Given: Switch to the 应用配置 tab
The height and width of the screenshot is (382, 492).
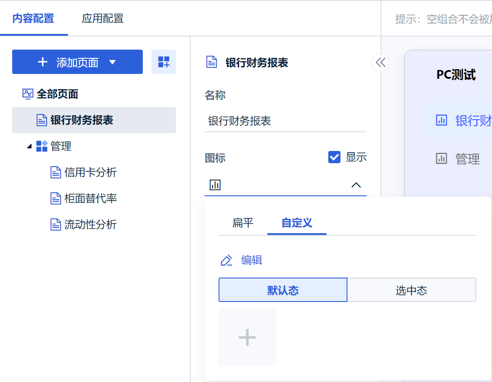Looking at the screenshot, I should (x=103, y=18).
